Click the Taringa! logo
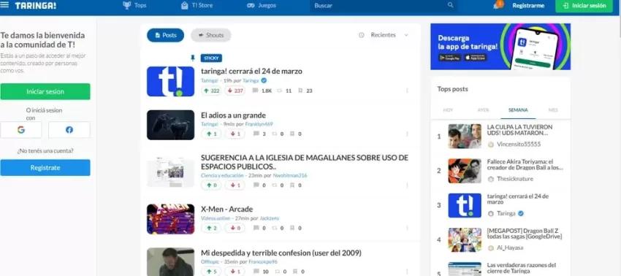Viewport: 621px width, 276px height. click(36, 6)
